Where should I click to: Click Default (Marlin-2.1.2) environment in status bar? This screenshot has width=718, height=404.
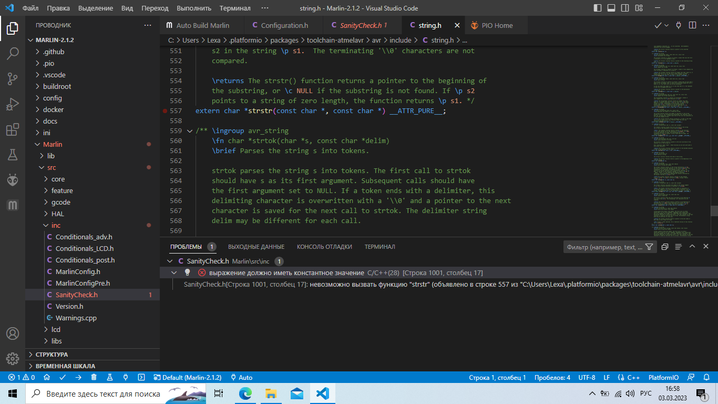(x=187, y=377)
